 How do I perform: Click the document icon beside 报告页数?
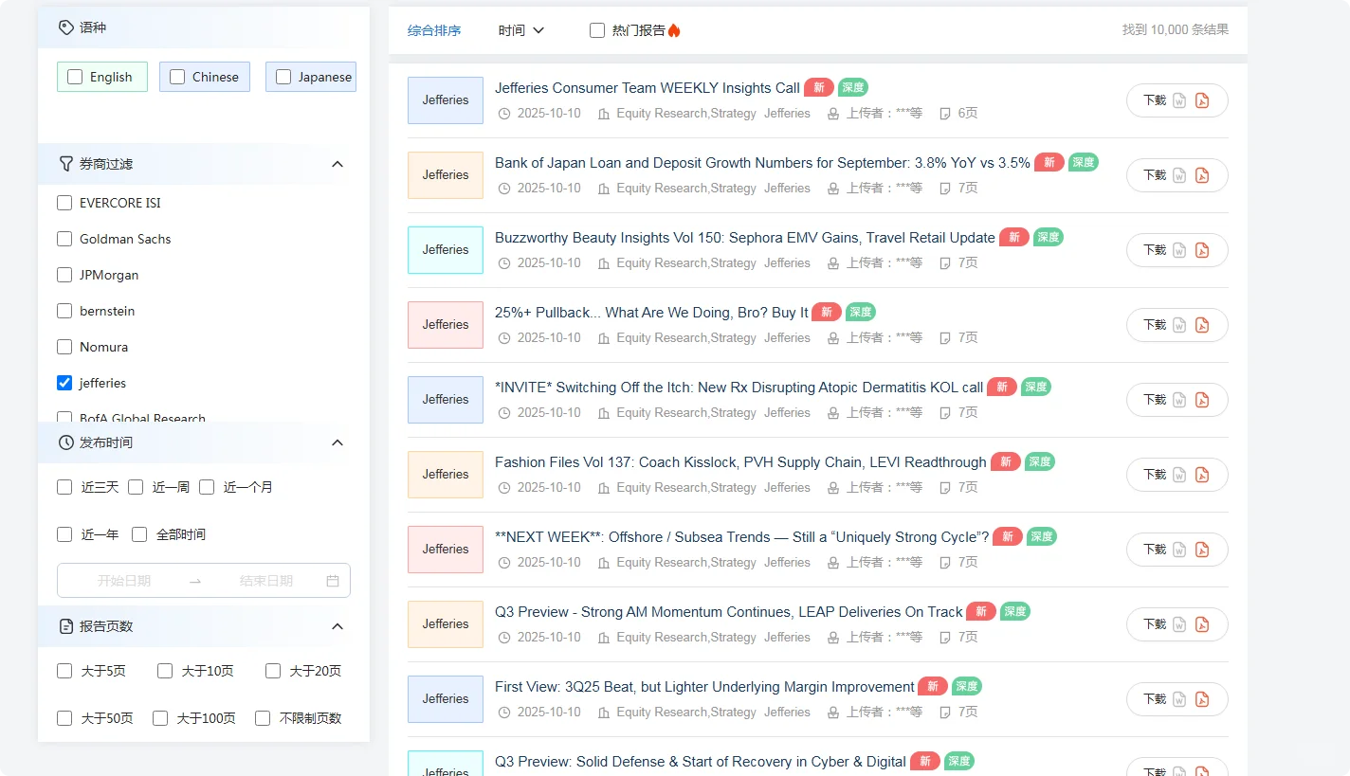[x=65, y=626]
